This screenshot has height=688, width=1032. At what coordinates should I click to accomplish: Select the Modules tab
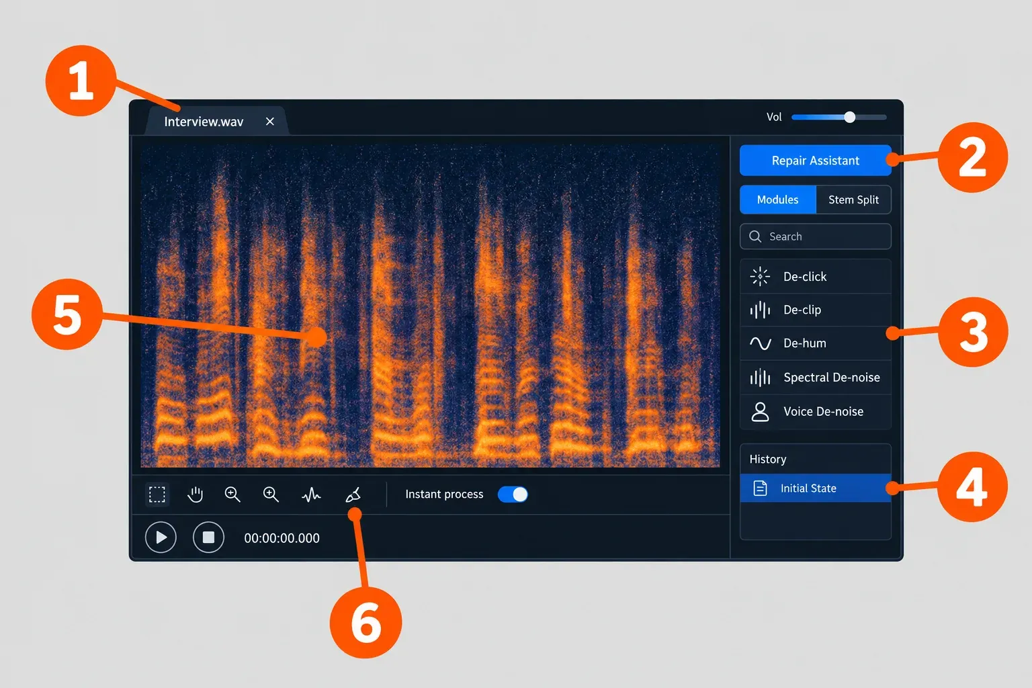click(778, 200)
